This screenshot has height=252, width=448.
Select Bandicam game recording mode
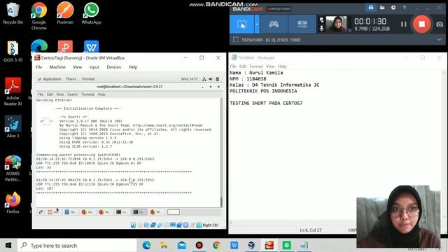coord(274,24)
